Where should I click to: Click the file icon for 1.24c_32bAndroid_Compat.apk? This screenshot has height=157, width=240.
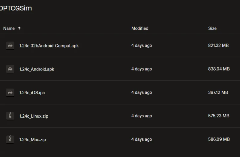pyautogui.click(x=10, y=46)
